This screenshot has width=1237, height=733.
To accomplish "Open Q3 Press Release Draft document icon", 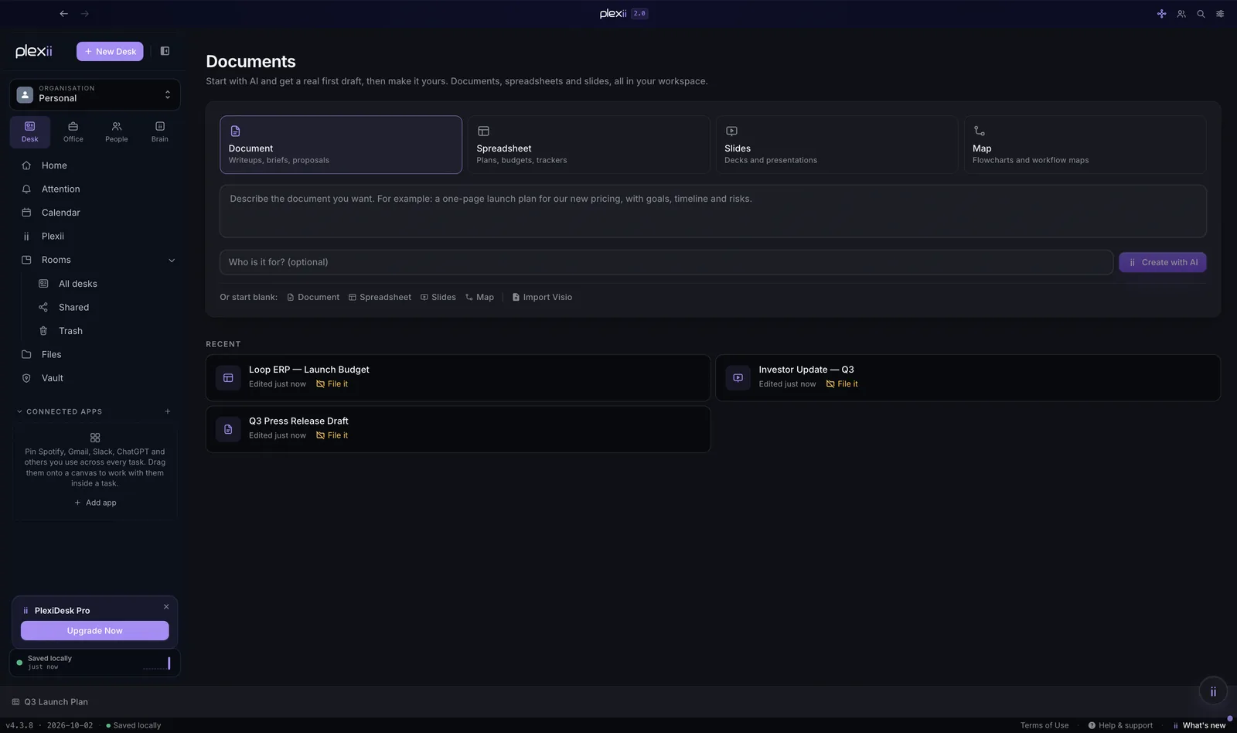I will click(x=228, y=429).
